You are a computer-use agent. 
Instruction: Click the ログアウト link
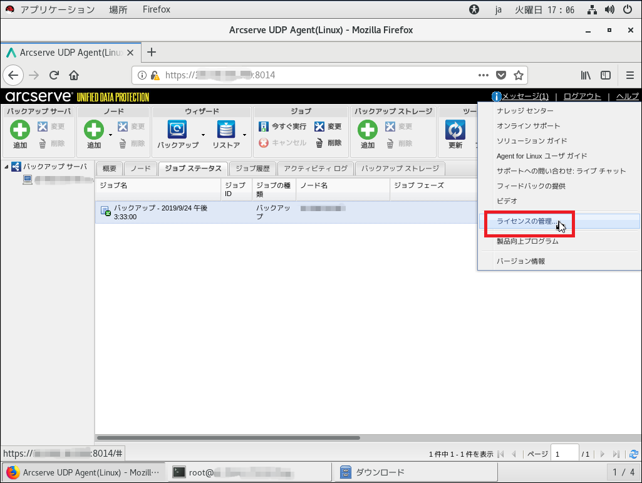pos(582,96)
